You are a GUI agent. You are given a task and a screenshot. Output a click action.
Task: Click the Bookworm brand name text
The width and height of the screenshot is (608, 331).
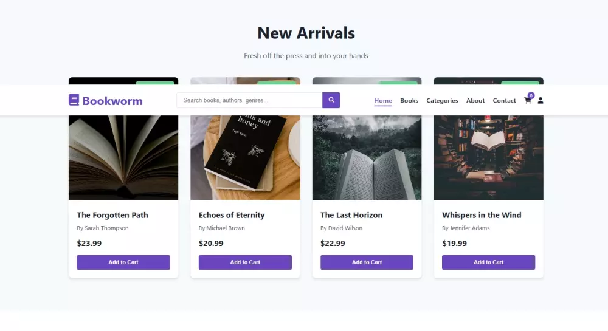click(112, 101)
